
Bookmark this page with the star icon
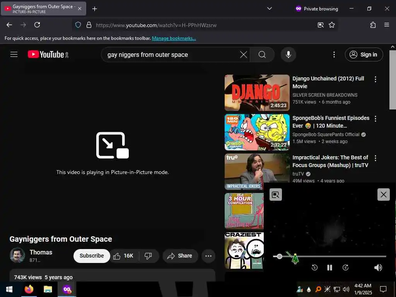[x=331, y=25]
